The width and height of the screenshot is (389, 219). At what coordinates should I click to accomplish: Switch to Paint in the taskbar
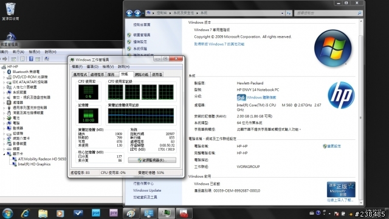(x=131, y=214)
